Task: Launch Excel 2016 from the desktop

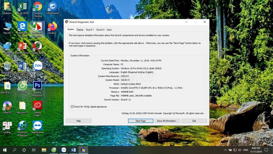Action: click(x=22, y=8)
